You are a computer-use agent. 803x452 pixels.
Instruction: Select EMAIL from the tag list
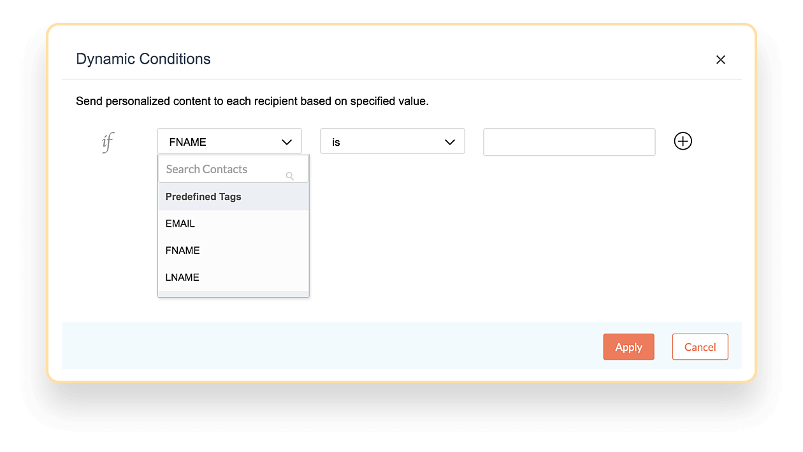[x=180, y=223]
